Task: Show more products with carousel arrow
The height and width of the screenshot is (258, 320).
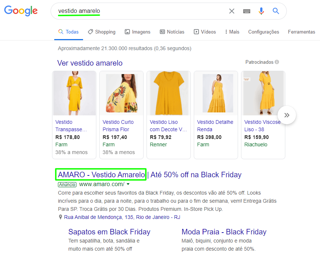Action: pyautogui.click(x=287, y=115)
